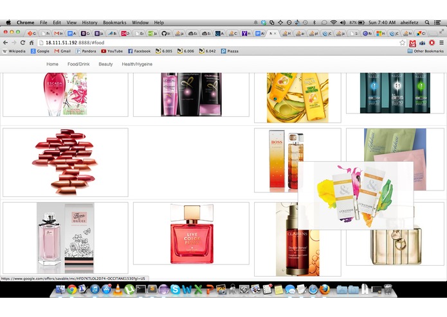The image size is (447, 317).
Task: Open the Trash in the dock
Action: 388,289
